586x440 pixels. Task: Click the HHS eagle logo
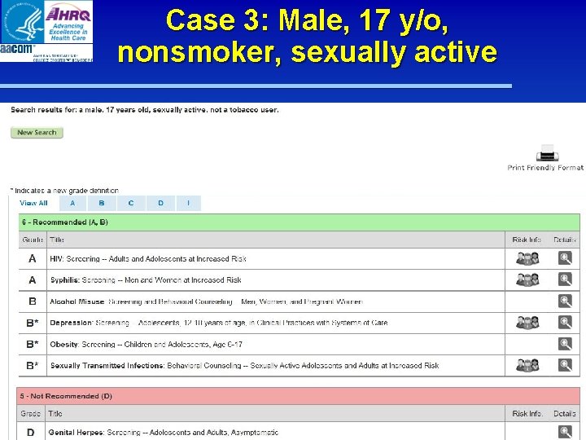(23, 21)
